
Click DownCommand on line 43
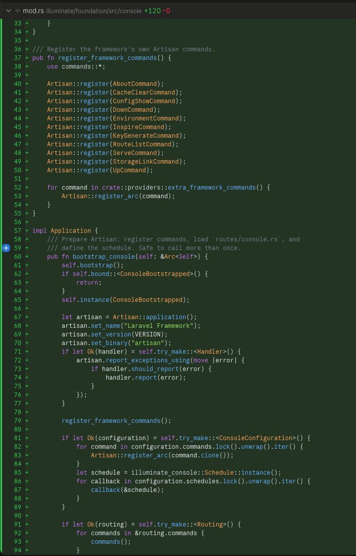coord(133,110)
